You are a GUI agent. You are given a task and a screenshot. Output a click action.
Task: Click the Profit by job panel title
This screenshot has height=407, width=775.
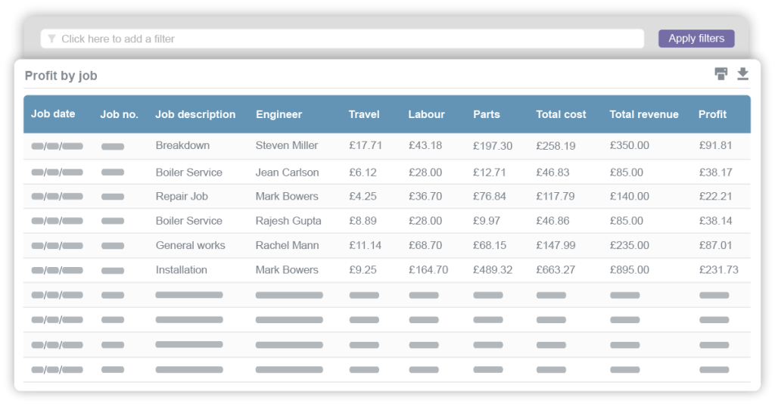click(61, 76)
